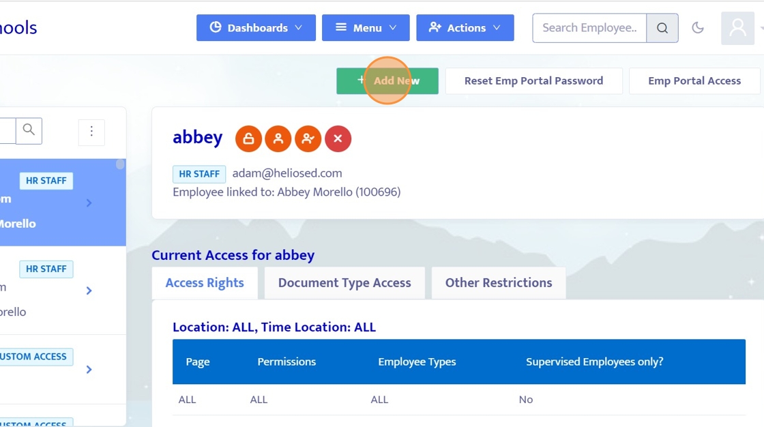Open the three-dot options menu

pos(91,132)
